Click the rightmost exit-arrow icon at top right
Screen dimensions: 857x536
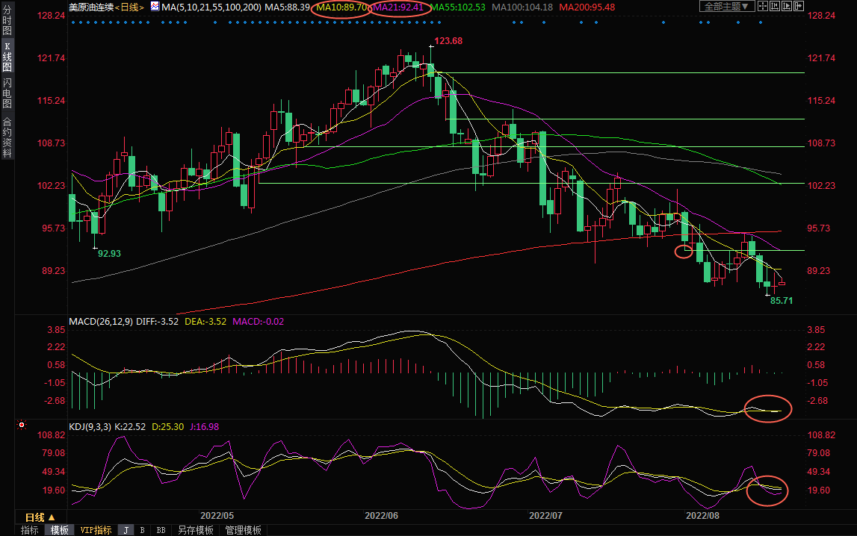798,7
